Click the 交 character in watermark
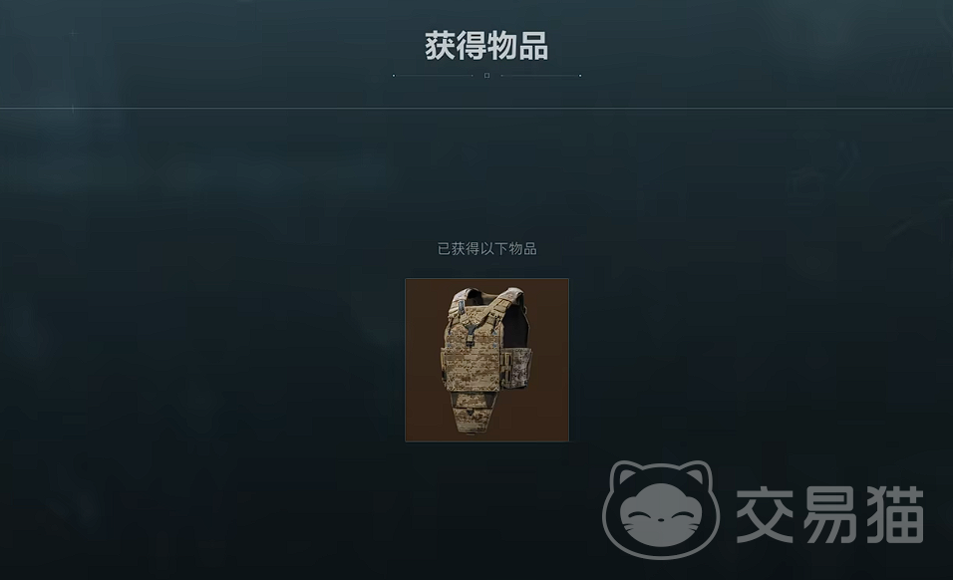 (x=766, y=514)
